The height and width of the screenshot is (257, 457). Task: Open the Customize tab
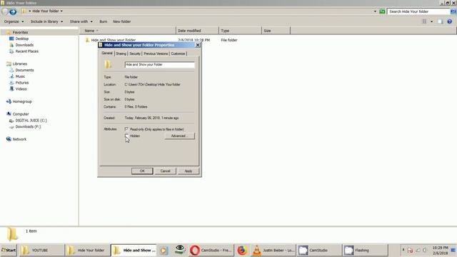tap(178, 54)
